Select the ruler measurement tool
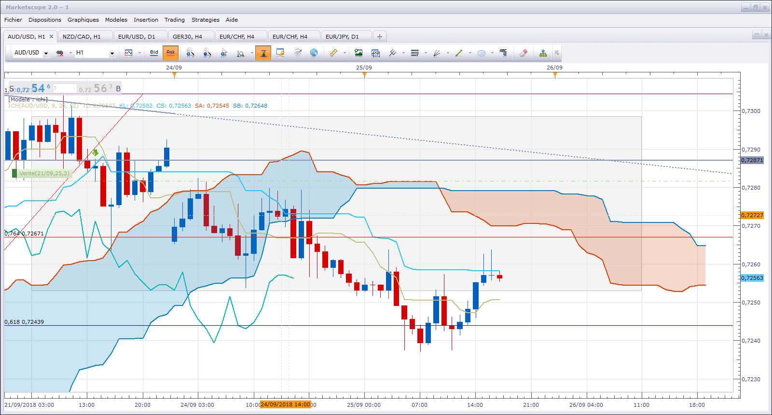Image resolution: width=772 pixels, height=415 pixels. point(333,53)
